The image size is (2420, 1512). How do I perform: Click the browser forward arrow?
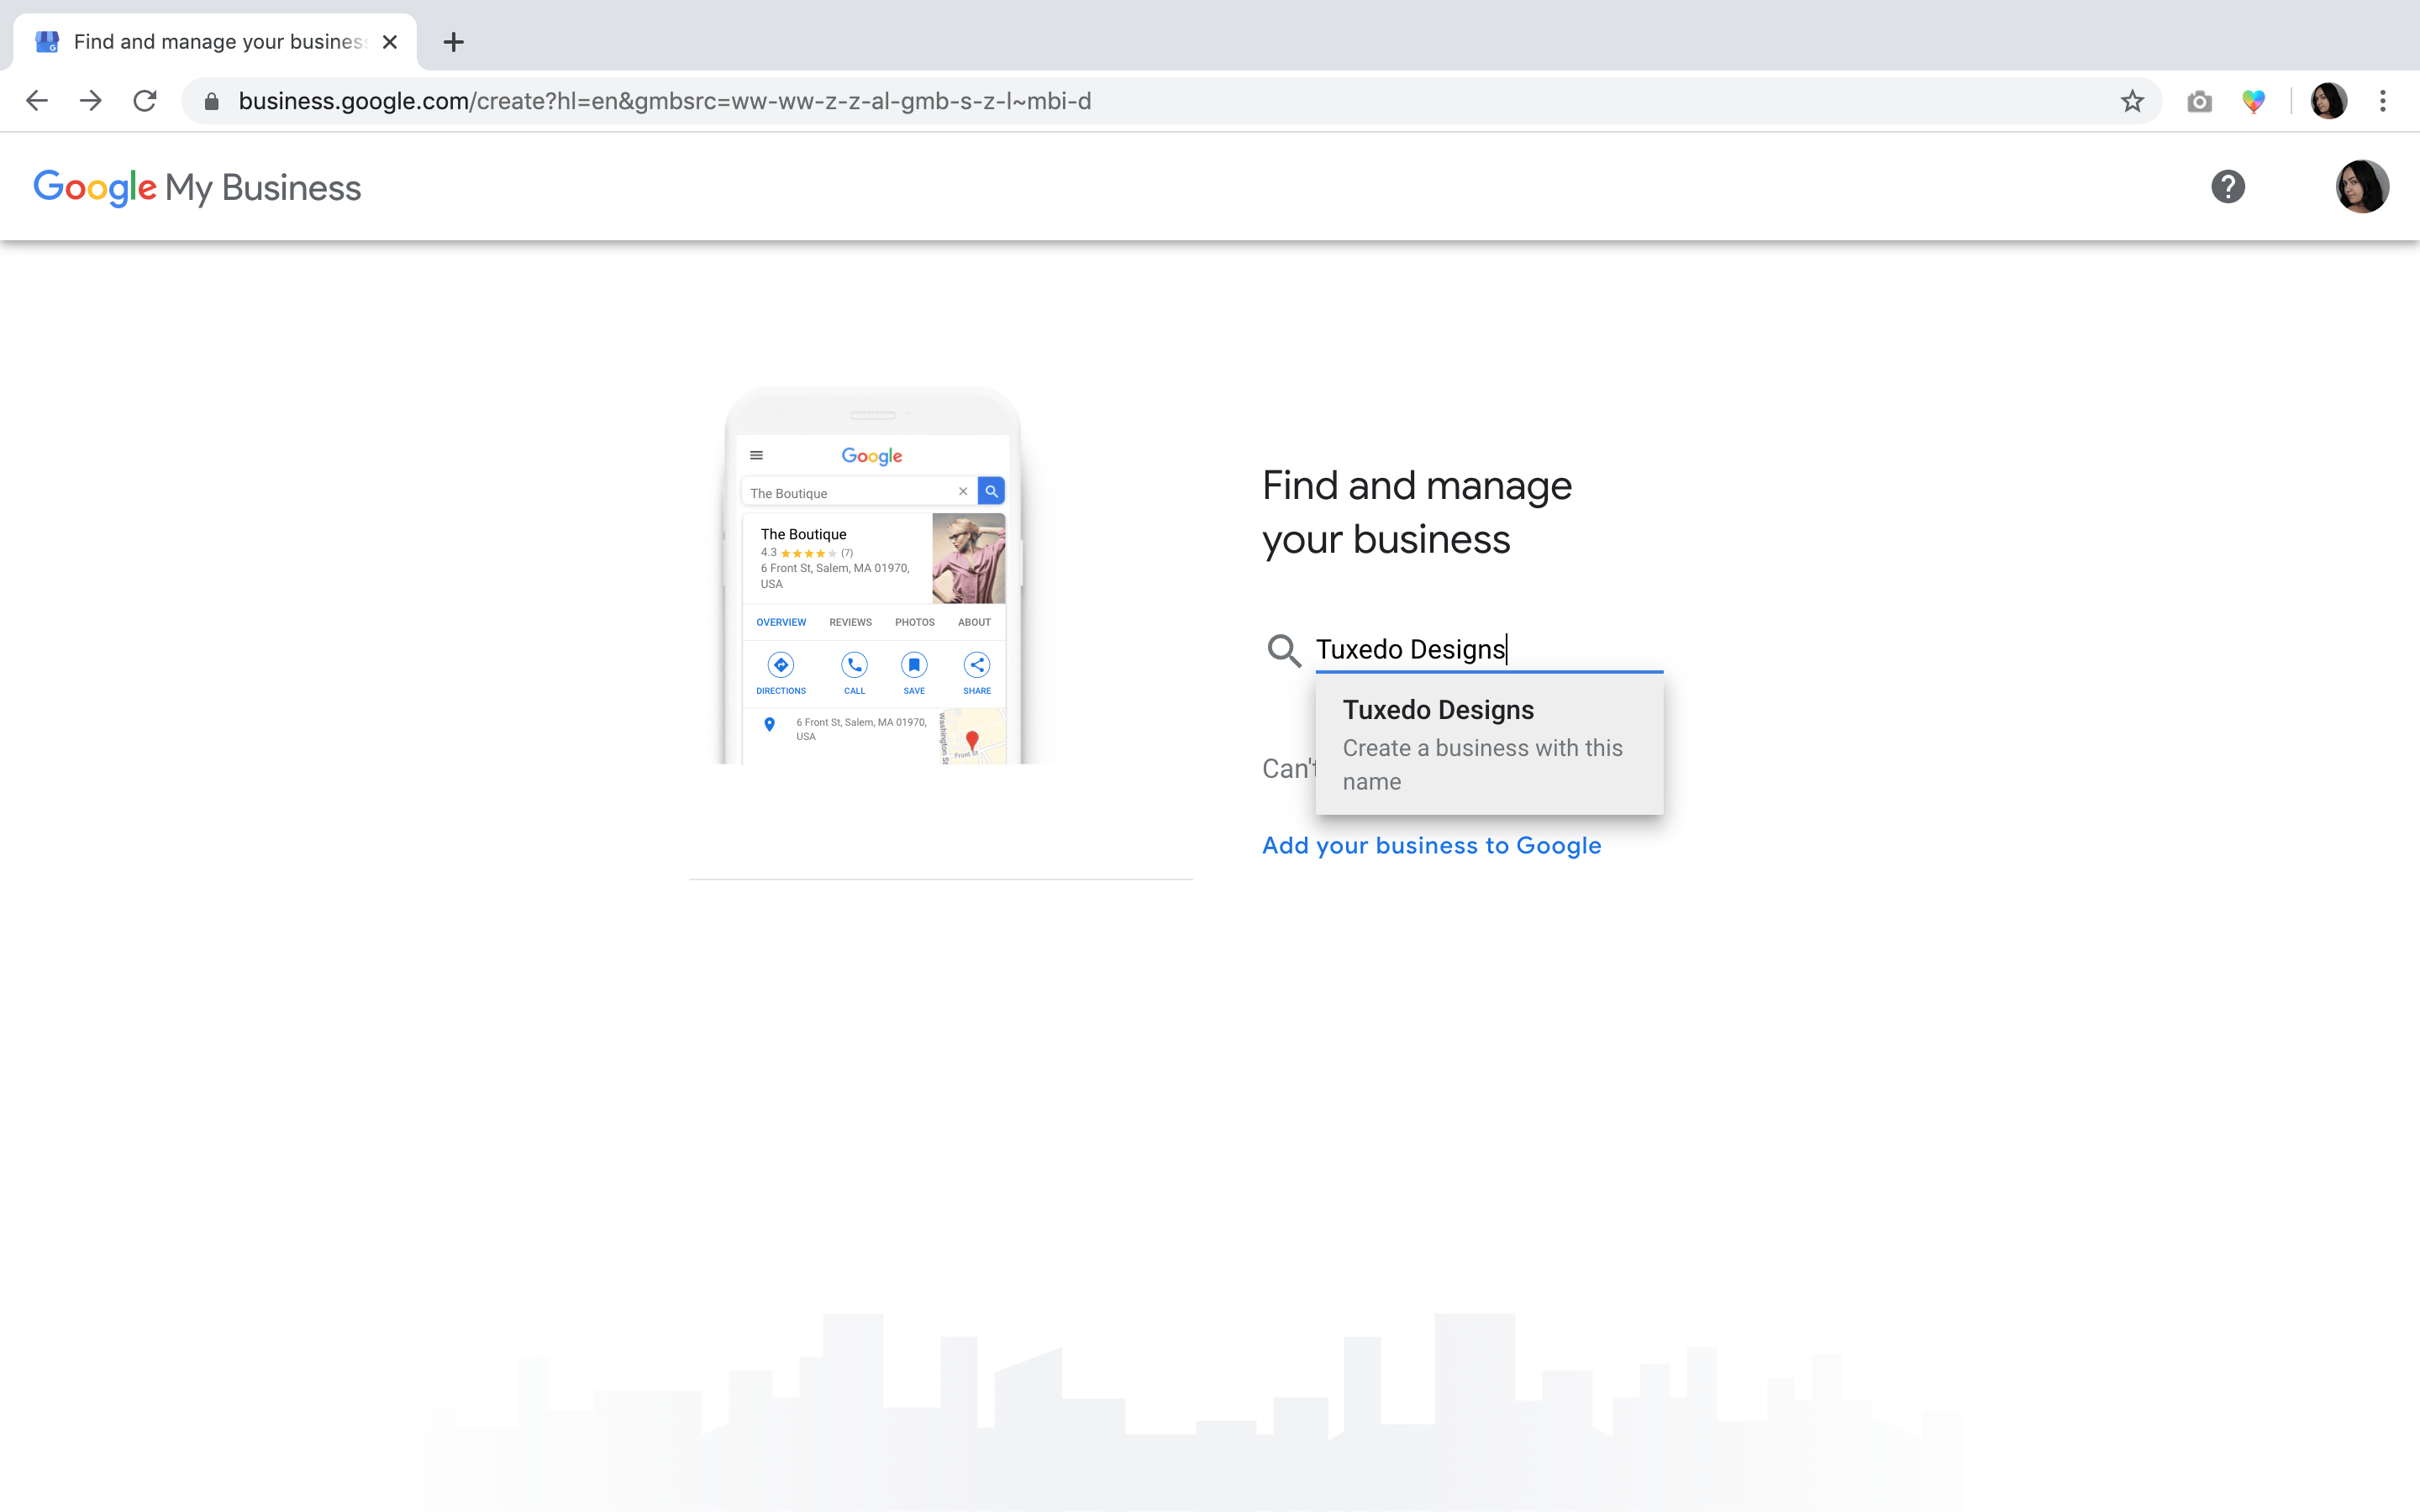(x=91, y=101)
